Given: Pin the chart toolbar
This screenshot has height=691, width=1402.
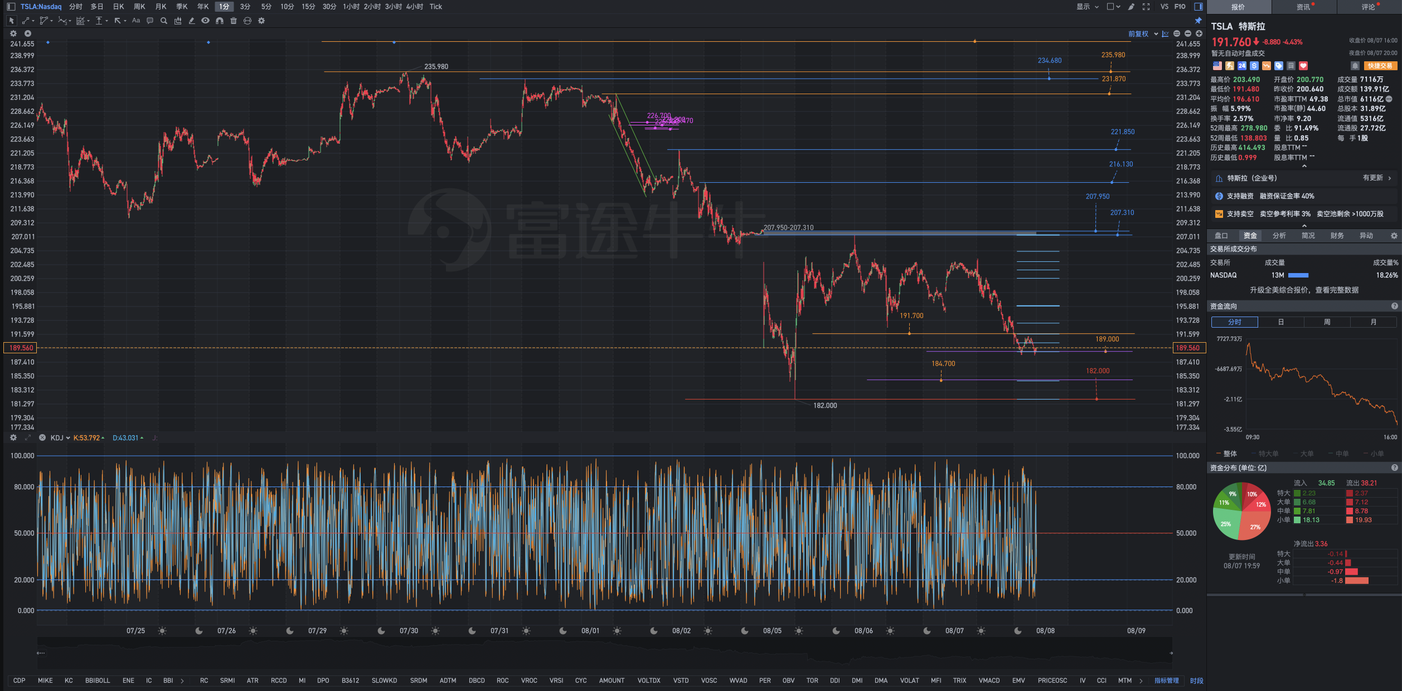Looking at the screenshot, I should tap(1198, 21).
